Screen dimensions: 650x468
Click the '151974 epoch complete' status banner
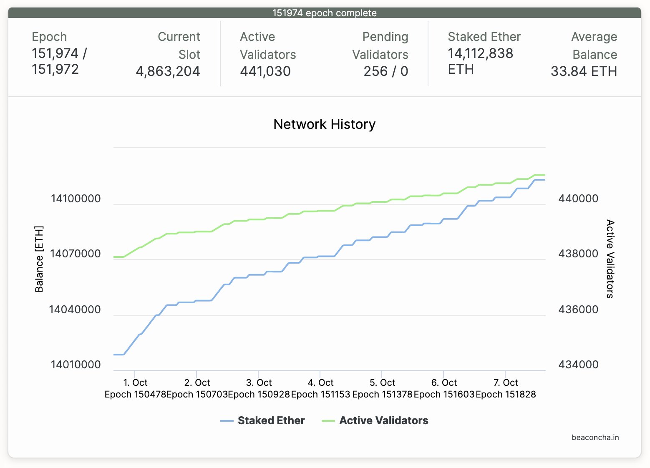point(324,13)
